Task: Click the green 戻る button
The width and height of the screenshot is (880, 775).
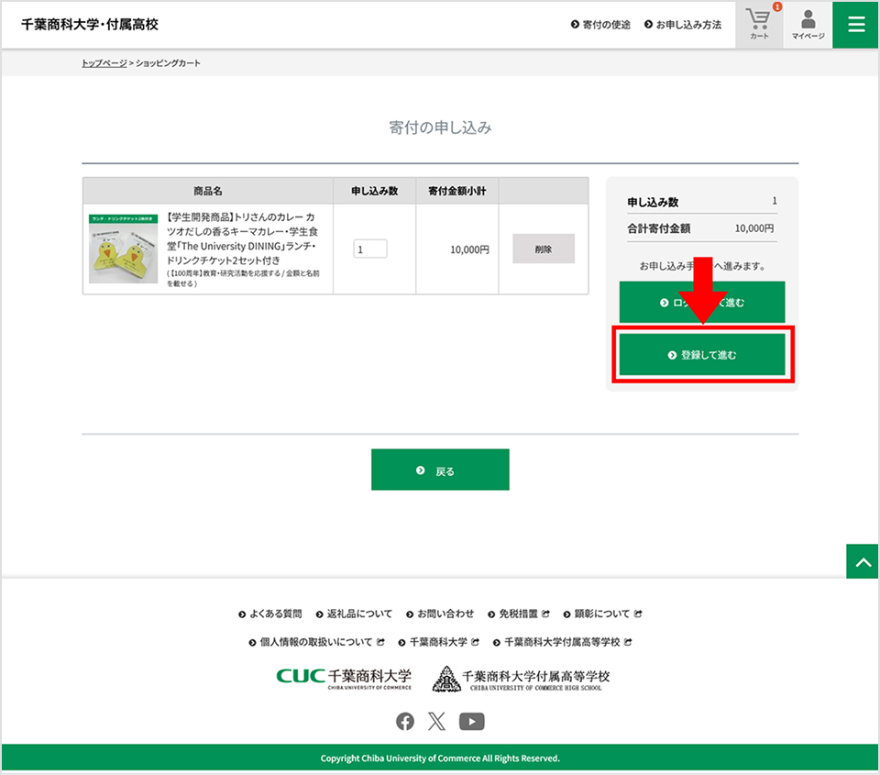Action: (440, 471)
